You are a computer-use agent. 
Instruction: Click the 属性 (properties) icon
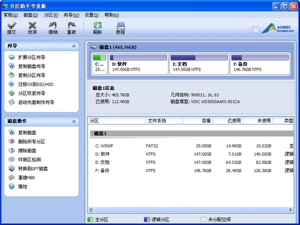click(x=11, y=186)
